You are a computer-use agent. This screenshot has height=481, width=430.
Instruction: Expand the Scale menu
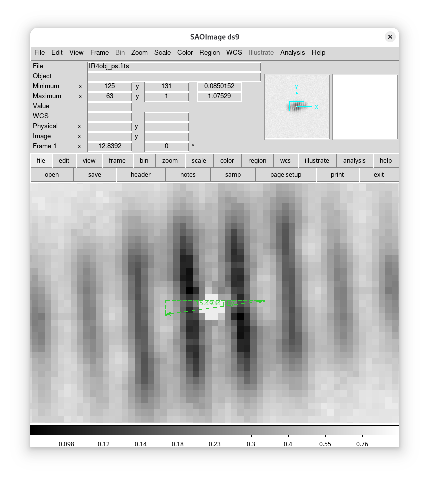(x=162, y=52)
